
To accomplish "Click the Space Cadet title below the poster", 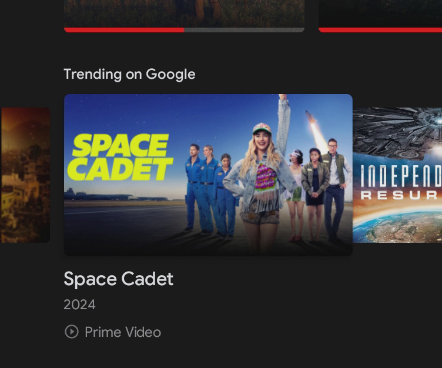I will coord(118,279).
